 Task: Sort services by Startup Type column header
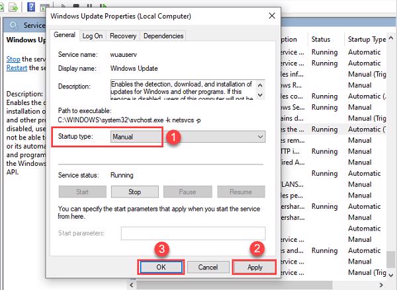coord(367,40)
